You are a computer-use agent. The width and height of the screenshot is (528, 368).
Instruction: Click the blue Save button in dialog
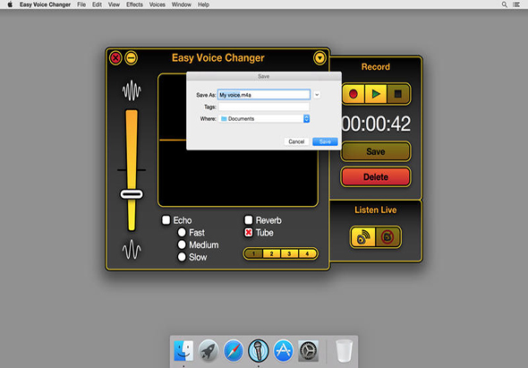click(x=325, y=141)
